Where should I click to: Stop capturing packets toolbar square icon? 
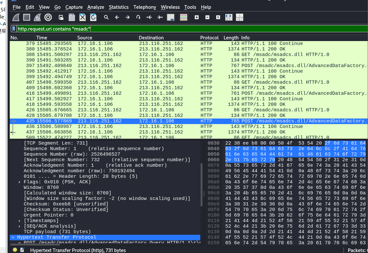pyautogui.click(x=27, y=17)
